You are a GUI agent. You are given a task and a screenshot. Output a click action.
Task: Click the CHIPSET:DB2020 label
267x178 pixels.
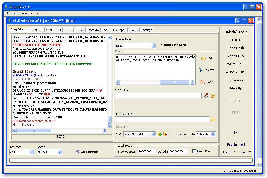pos(173,45)
